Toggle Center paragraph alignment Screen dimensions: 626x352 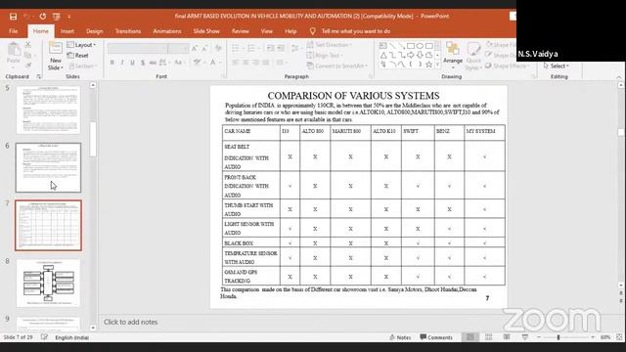246,63
